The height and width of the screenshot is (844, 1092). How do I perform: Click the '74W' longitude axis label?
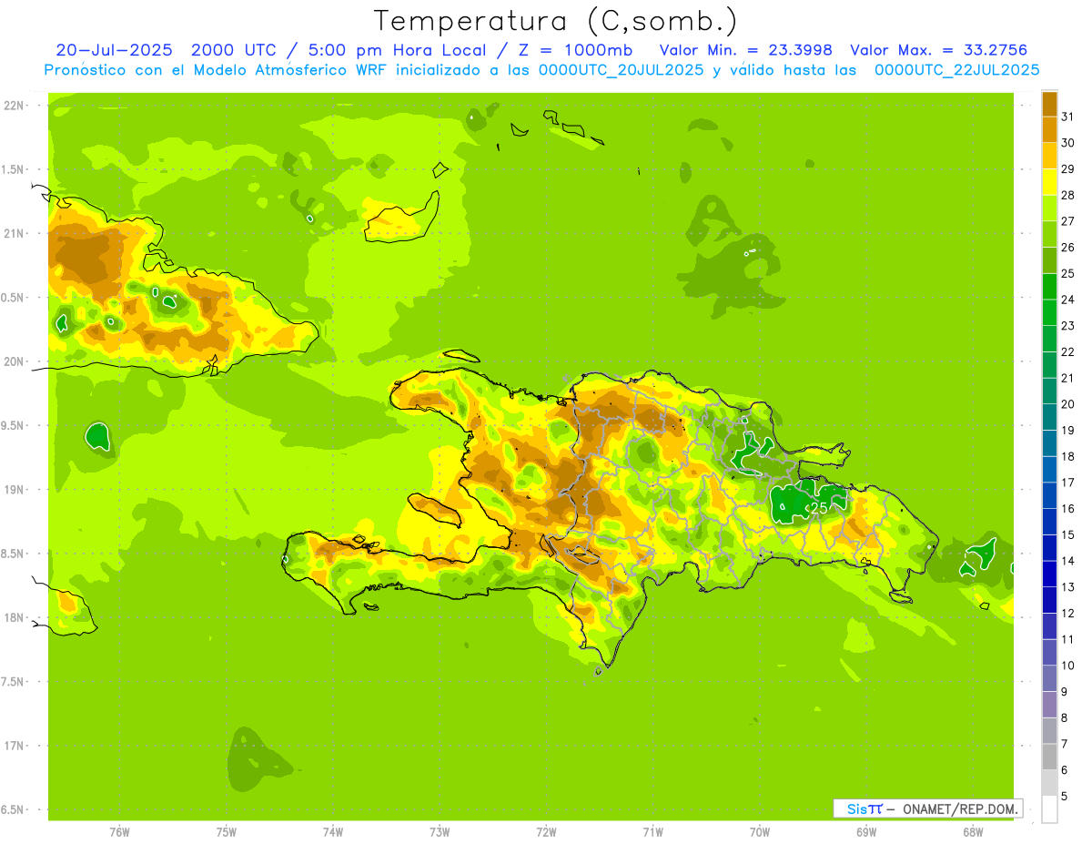click(x=333, y=831)
